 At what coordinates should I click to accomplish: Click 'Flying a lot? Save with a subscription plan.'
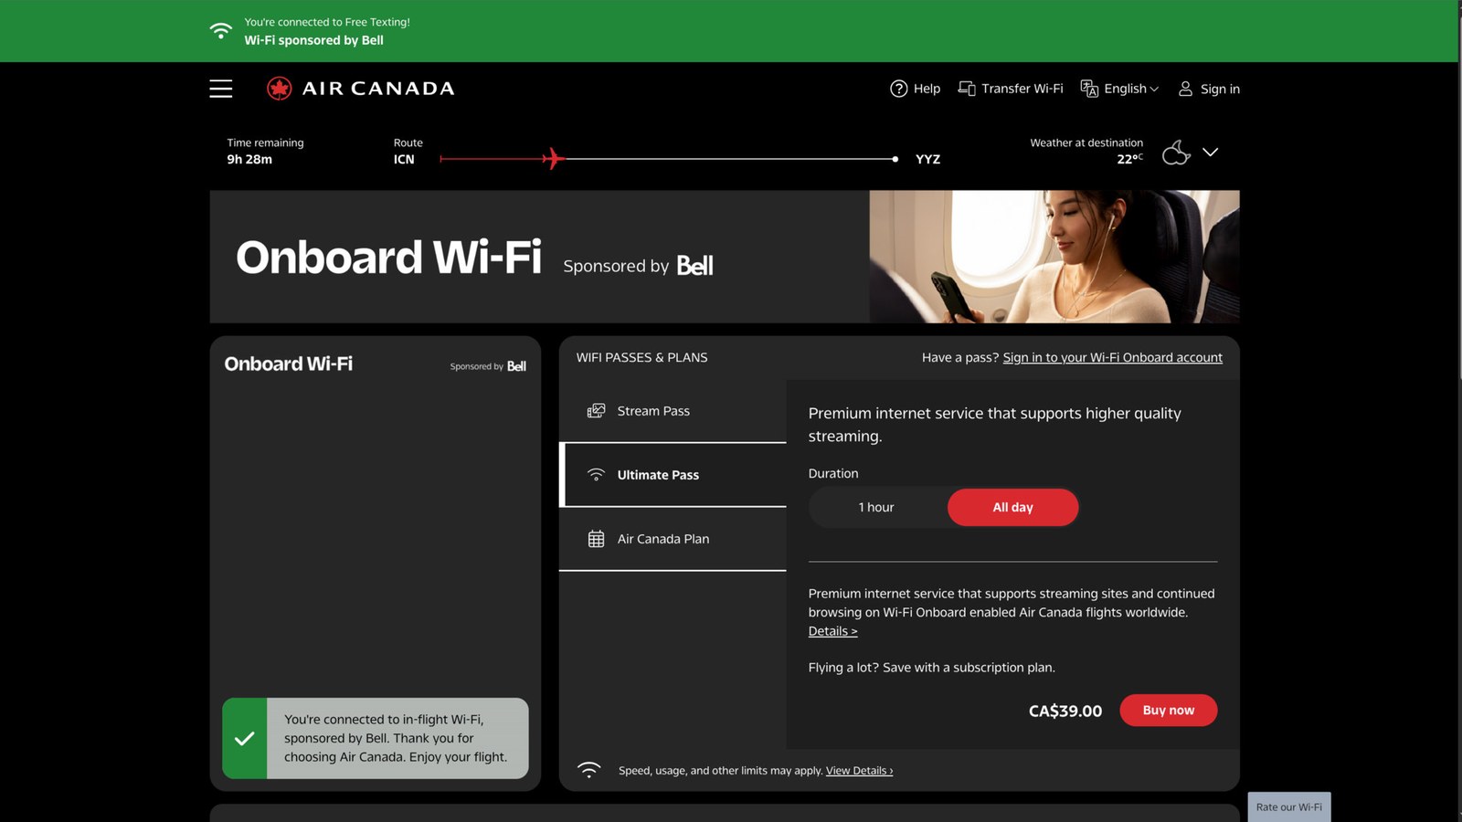(x=931, y=668)
